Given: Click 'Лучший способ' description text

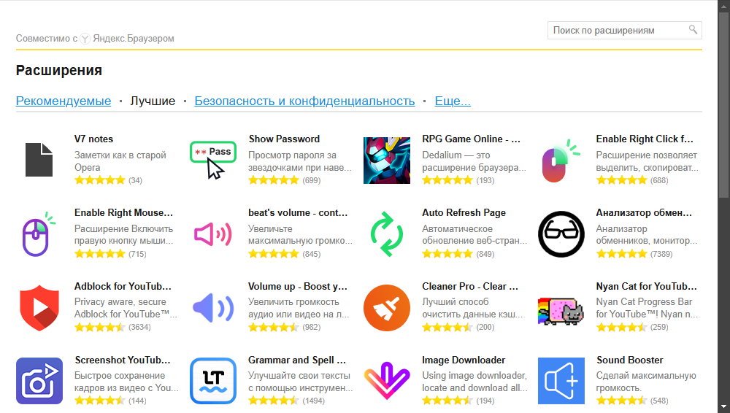Looking at the screenshot, I should (x=456, y=301).
